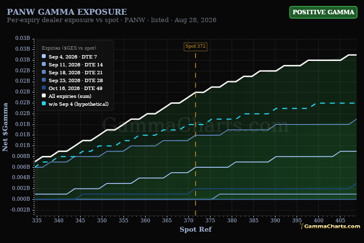Image resolution: width=364 pixels, height=243 pixels.
Task: Click the 345 x-axis tick label
Action: tap(80, 220)
